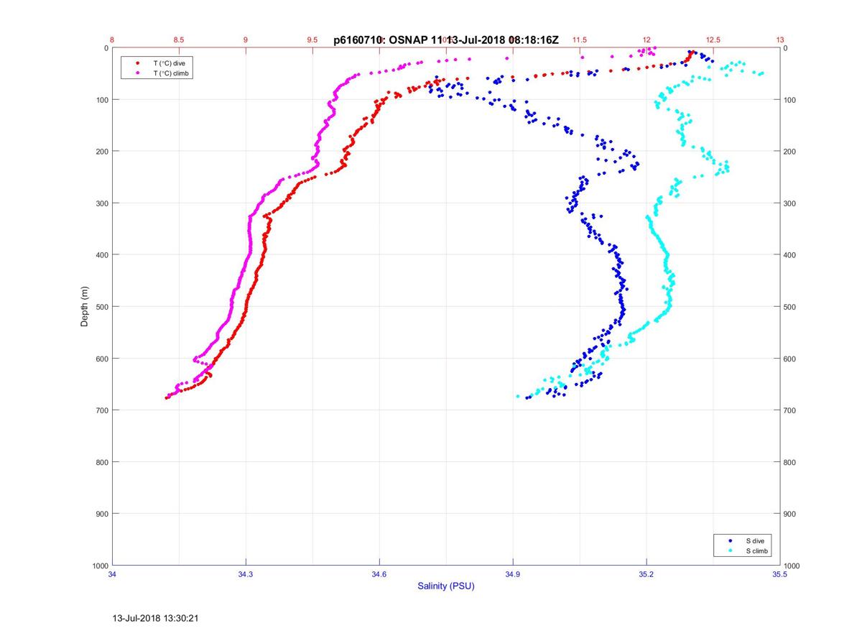The image size is (862, 636).
Task: Click red temperature tick label 9.5
Action: point(312,40)
